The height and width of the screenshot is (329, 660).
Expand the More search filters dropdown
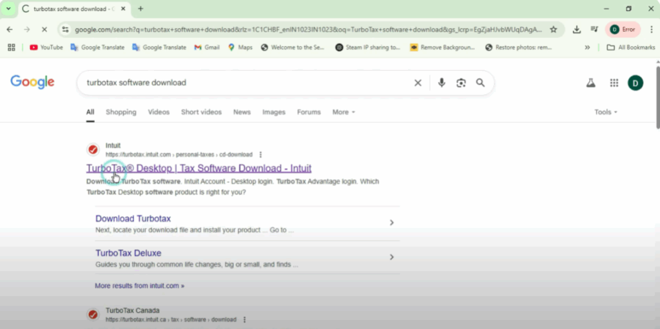tap(344, 112)
